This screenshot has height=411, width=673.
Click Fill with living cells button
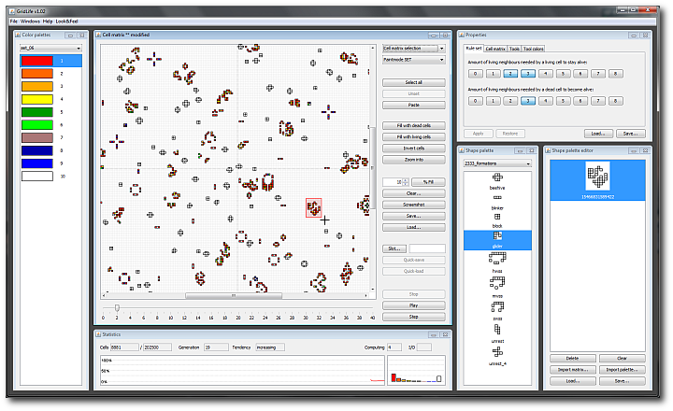click(x=413, y=136)
